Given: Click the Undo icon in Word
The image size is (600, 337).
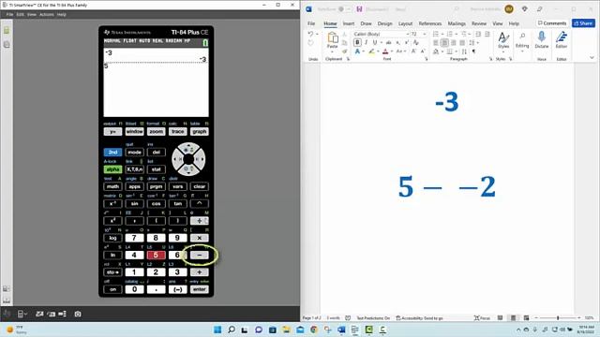Looking at the screenshot, I should [x=310, y=34].
